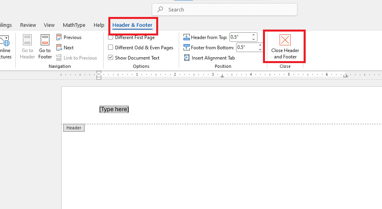
Task: Click the magnifier icon in Search box
Action: (160, 9)
